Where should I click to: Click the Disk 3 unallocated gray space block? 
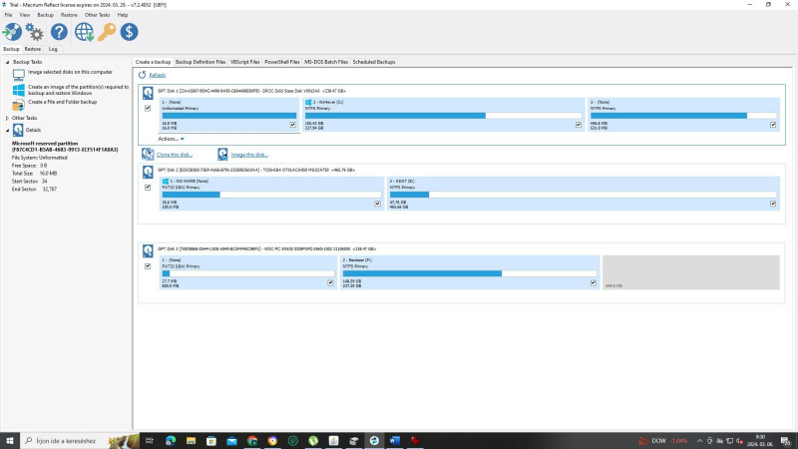690,272
